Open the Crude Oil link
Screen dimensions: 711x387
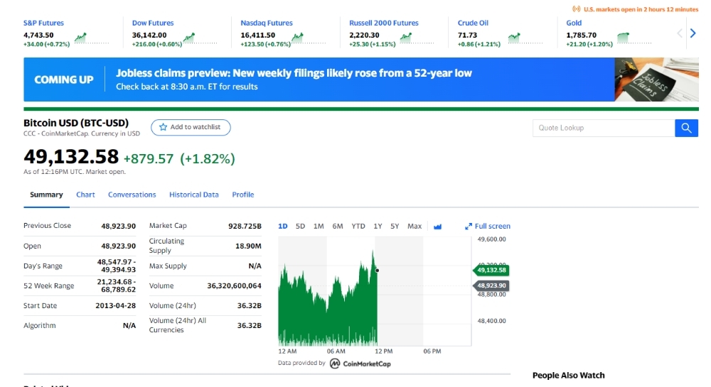click(x=473, y=23)
